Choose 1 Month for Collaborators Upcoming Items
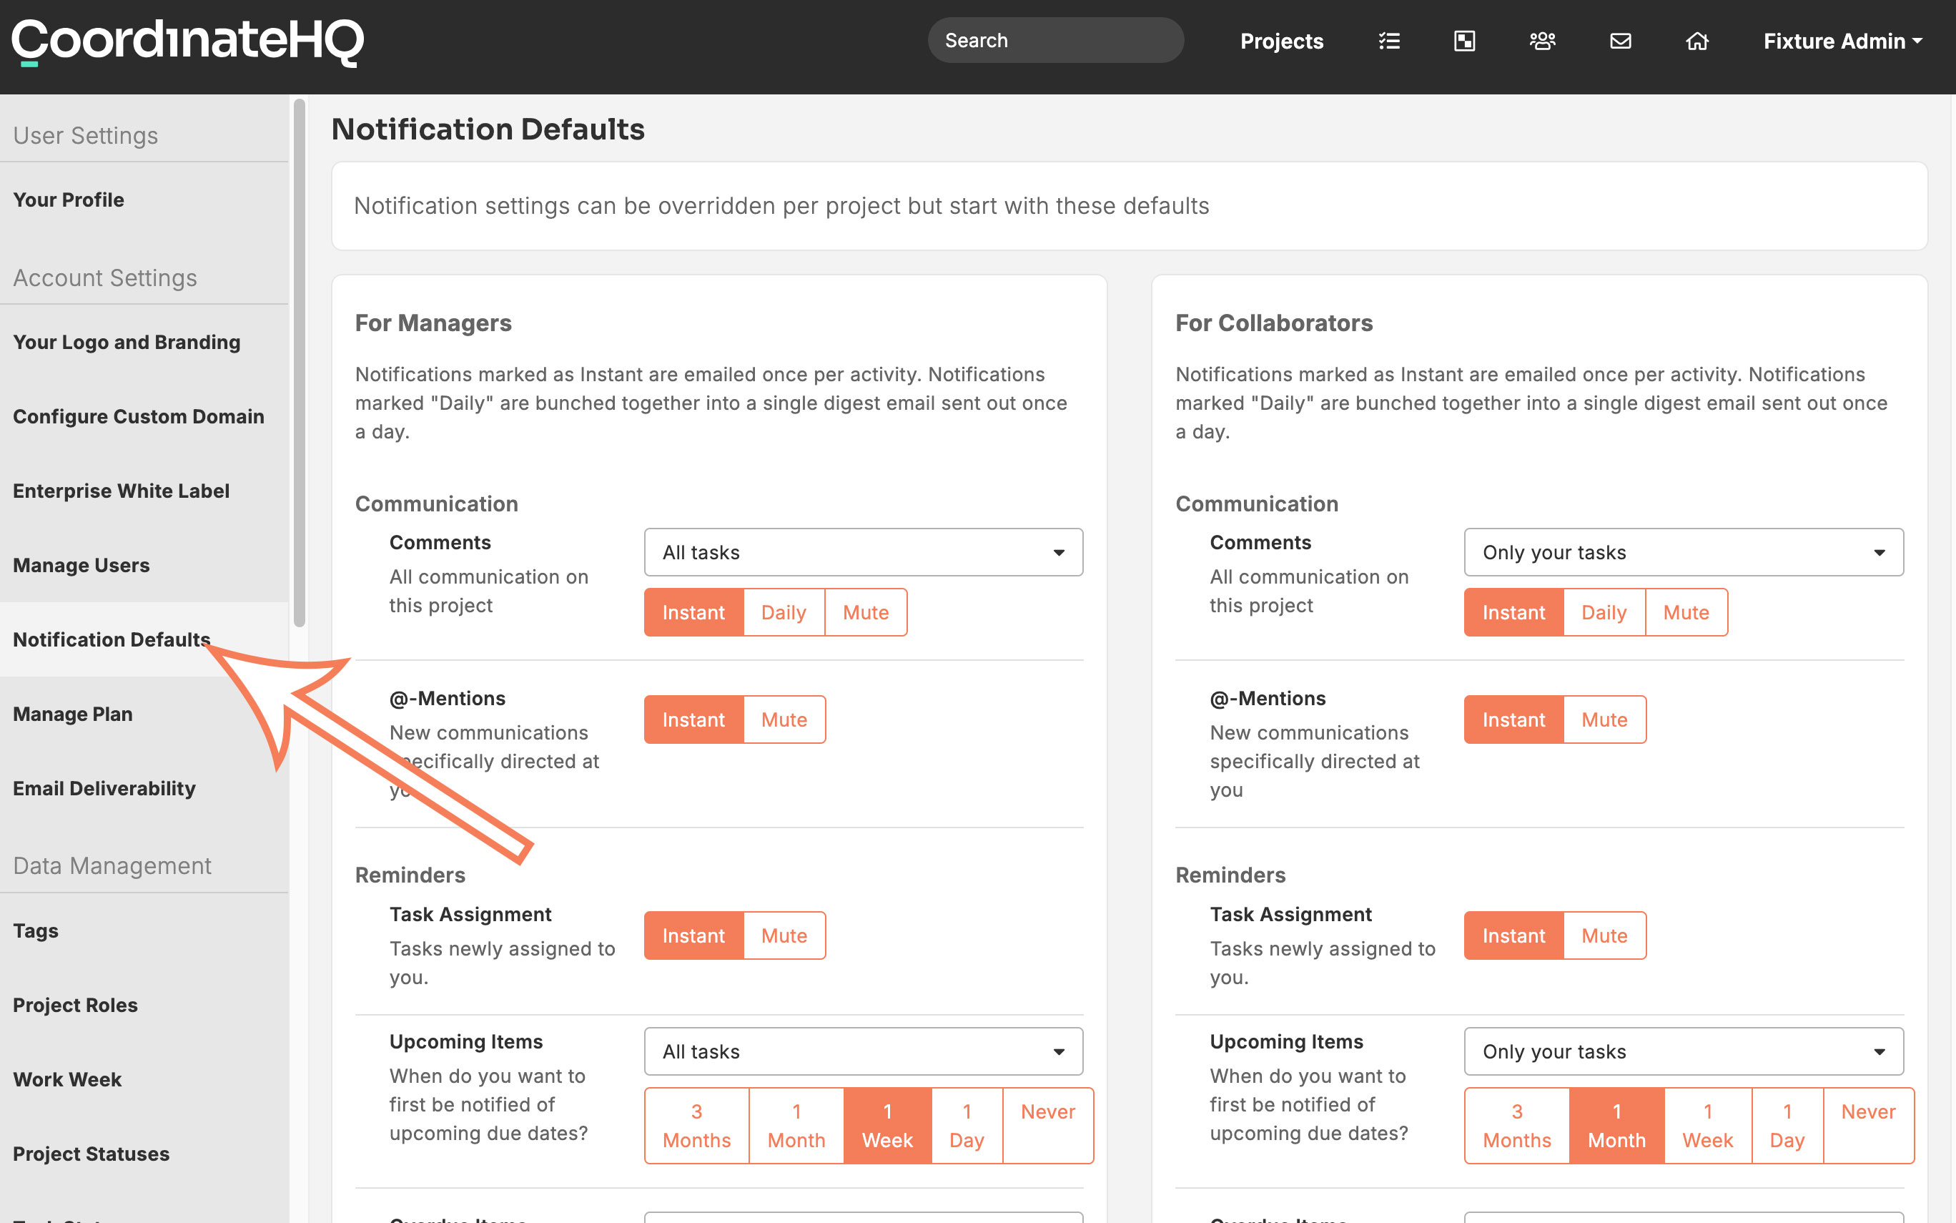This screenshot has height=1223, width=1956. (x=1616, y=1126)
